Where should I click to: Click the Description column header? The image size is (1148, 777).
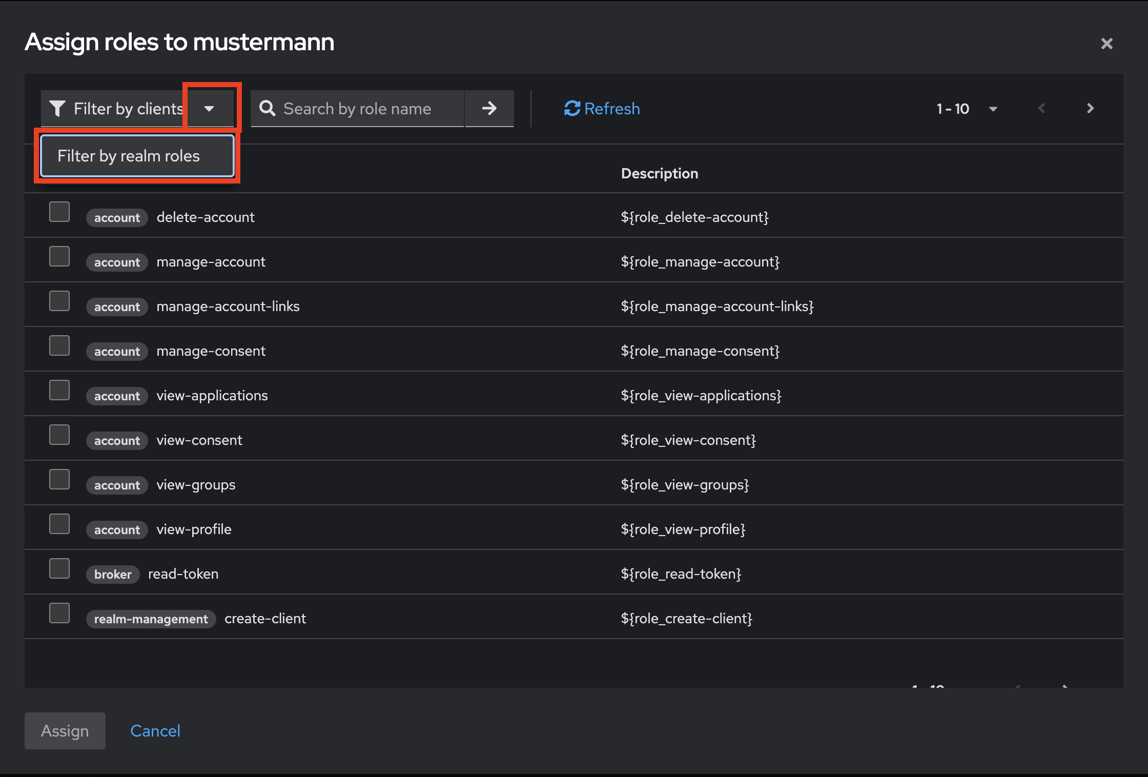[659, 173]
